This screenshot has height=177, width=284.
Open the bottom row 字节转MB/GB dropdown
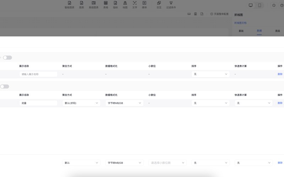[x=124, y=163]
